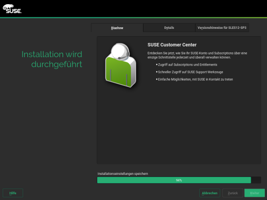Click the Hilfe button
Screen dimensions: 267x200
coord(13,193)
